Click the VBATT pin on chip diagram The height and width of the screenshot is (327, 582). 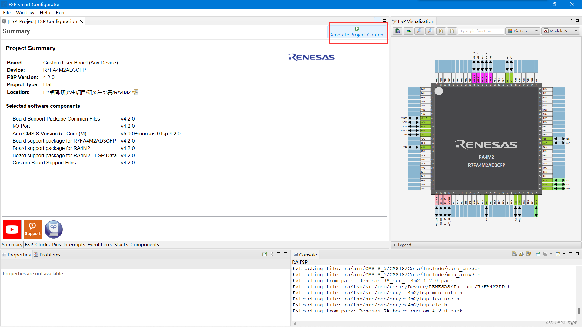[425, 118]
